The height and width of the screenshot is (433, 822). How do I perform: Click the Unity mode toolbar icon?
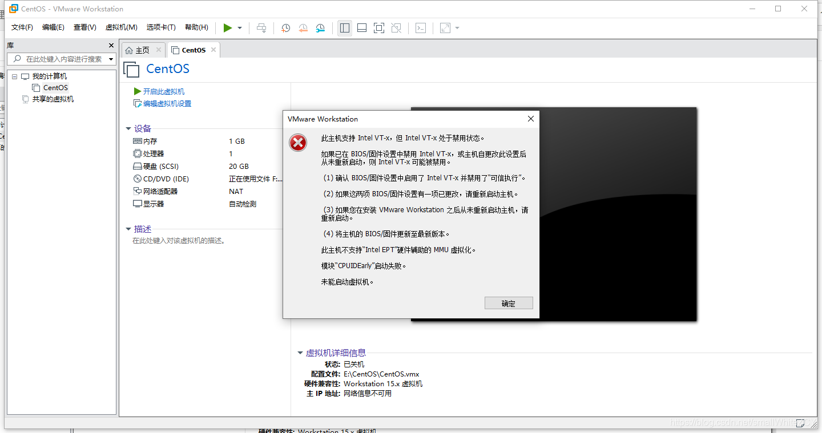[396, 28]
